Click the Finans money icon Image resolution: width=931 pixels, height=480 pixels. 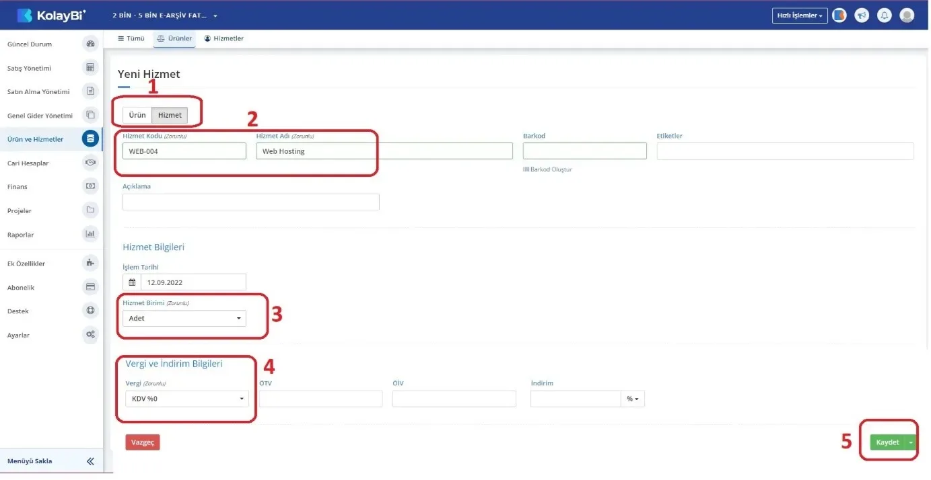coord(90,186)
